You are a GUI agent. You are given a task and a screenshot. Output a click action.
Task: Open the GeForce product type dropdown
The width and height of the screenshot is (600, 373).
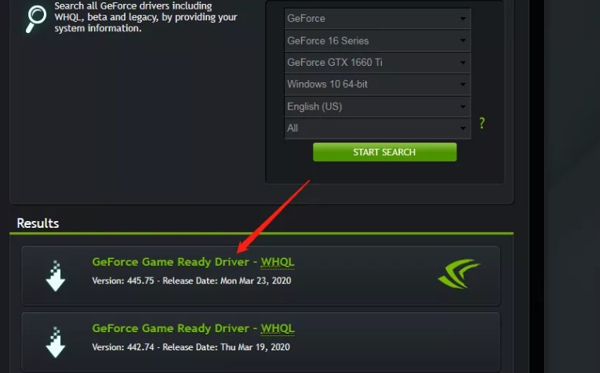(377, 18)
